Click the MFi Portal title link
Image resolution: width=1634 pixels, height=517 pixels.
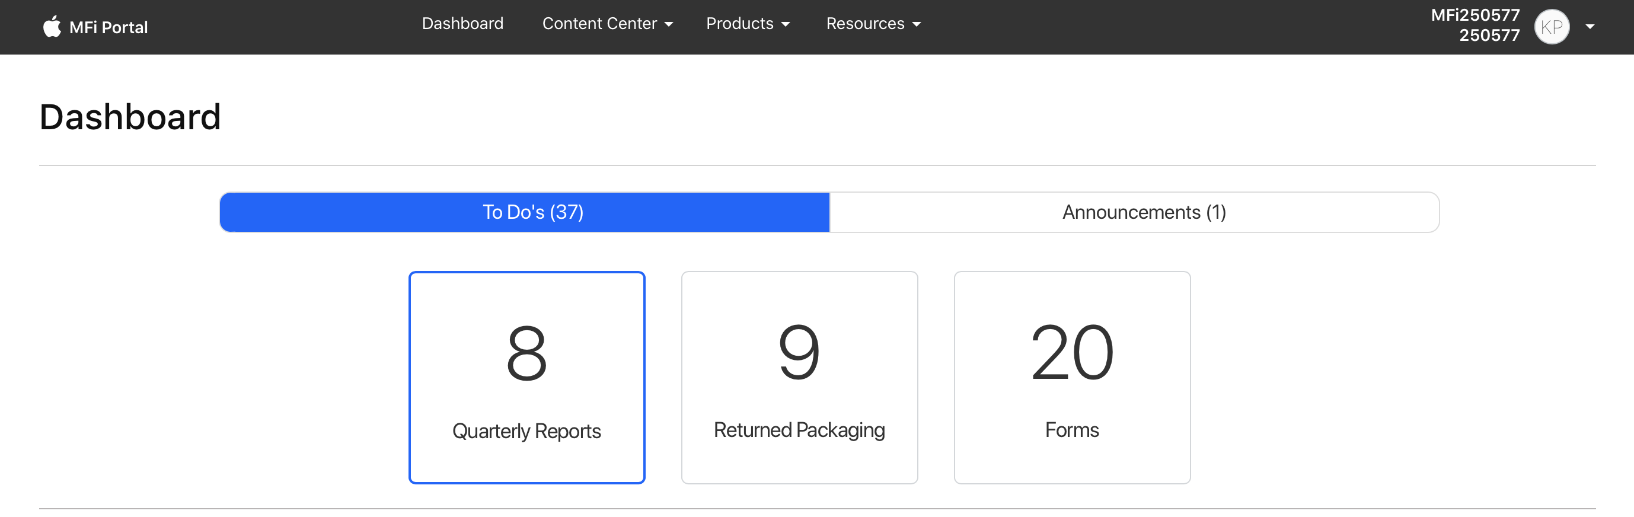[108, 27]
